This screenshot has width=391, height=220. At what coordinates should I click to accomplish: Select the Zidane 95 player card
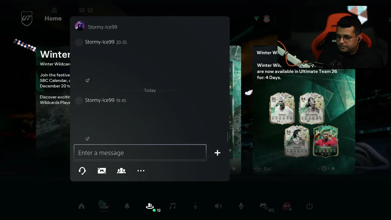click(282, 108)
